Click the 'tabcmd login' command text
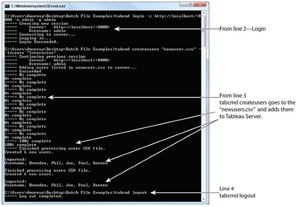Image resolution: width=297 pixels, height=207 pixels. [130, 16]
